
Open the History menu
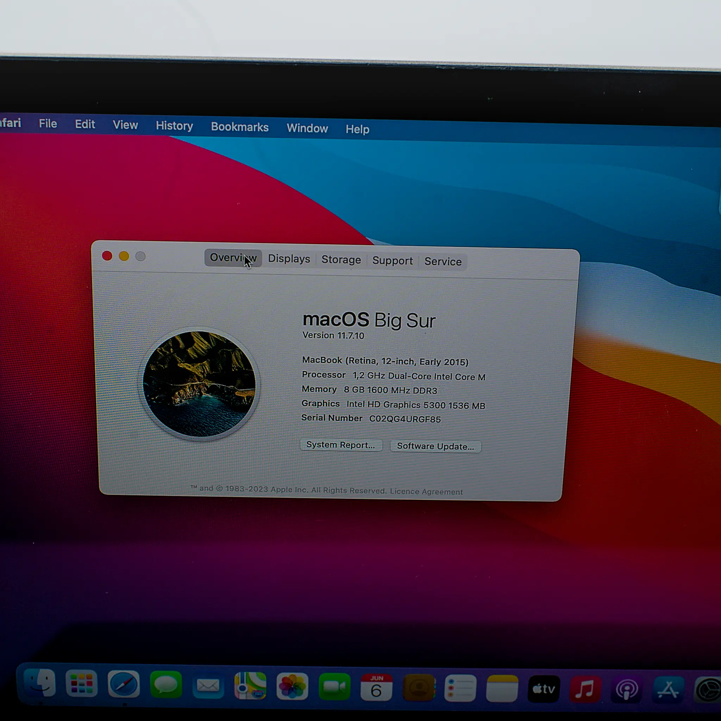coord(174,126)
